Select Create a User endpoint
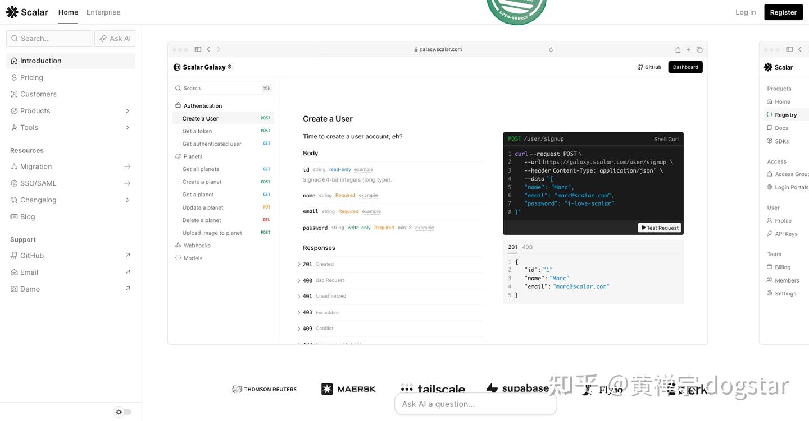Viewport: 809px width, 421px height. [x=223, y=118]
